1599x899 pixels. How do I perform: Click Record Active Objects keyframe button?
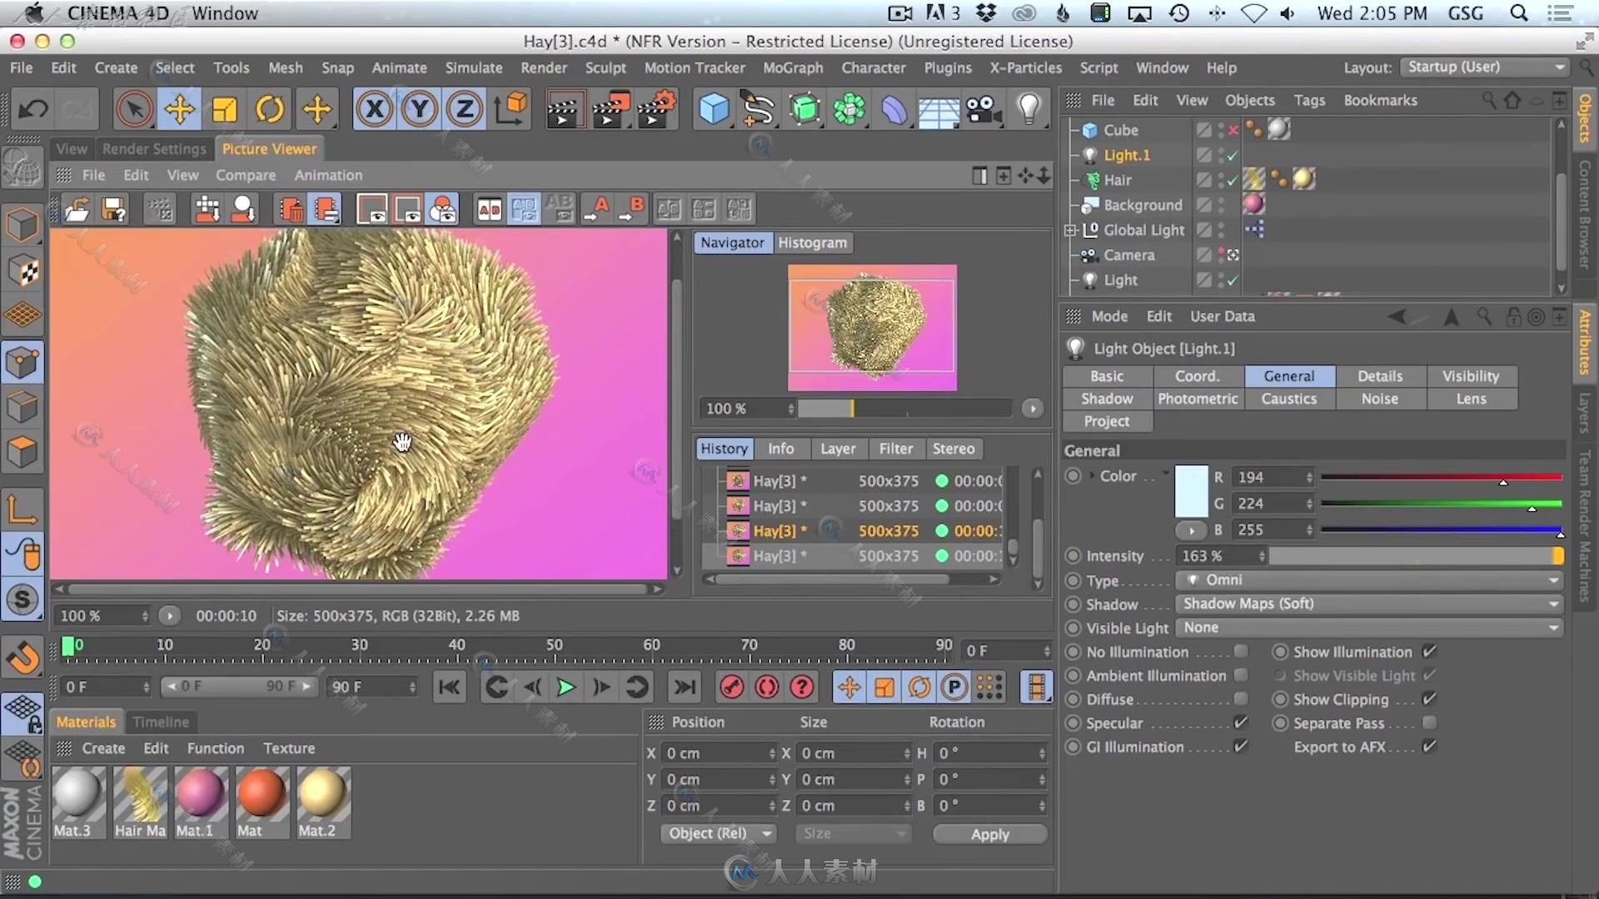(731, 687)
